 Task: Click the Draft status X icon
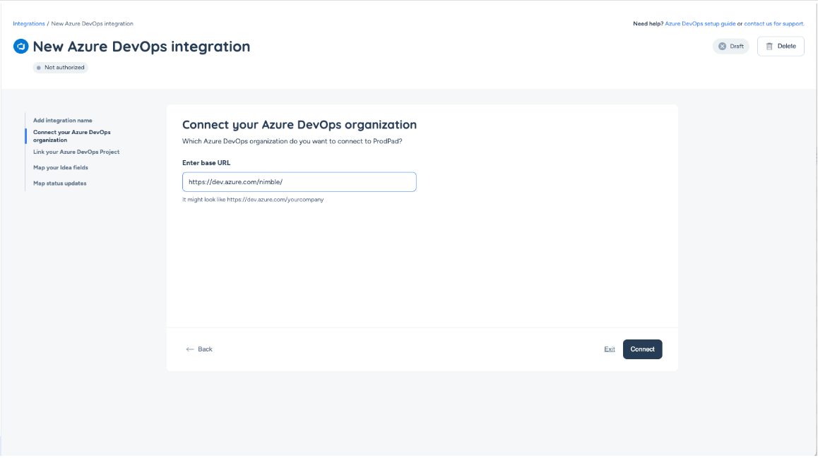pyautogui.click(x=722, y=47)
